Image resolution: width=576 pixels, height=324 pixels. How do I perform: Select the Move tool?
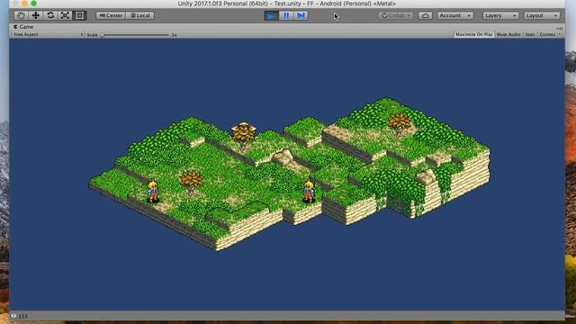click(36, 15)
